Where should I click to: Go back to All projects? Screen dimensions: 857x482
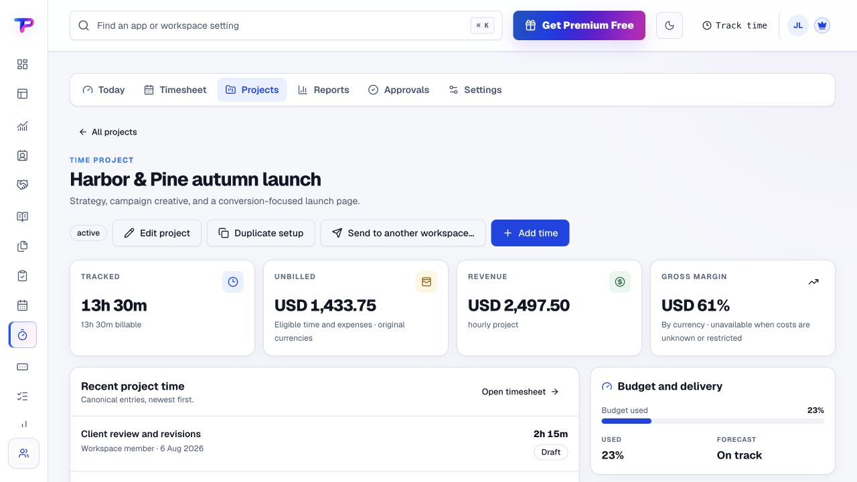tap(108, 132)
